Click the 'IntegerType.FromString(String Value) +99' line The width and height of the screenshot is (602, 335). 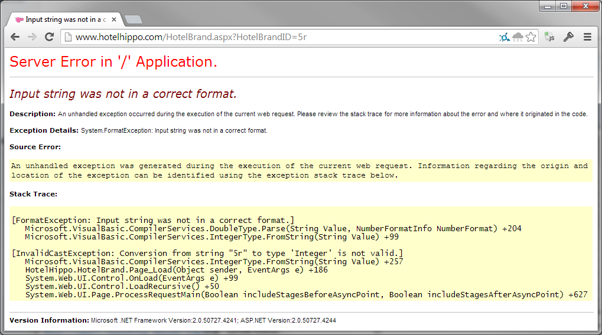pyautogui.click(x=212, y=237)
